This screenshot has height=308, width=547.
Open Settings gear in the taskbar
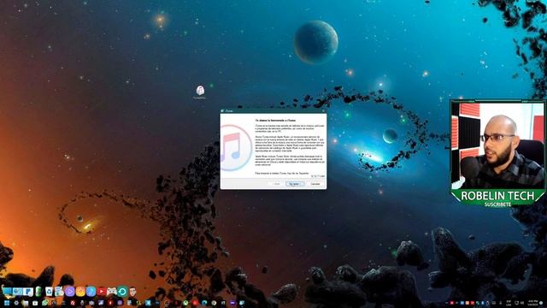[16, 303]
